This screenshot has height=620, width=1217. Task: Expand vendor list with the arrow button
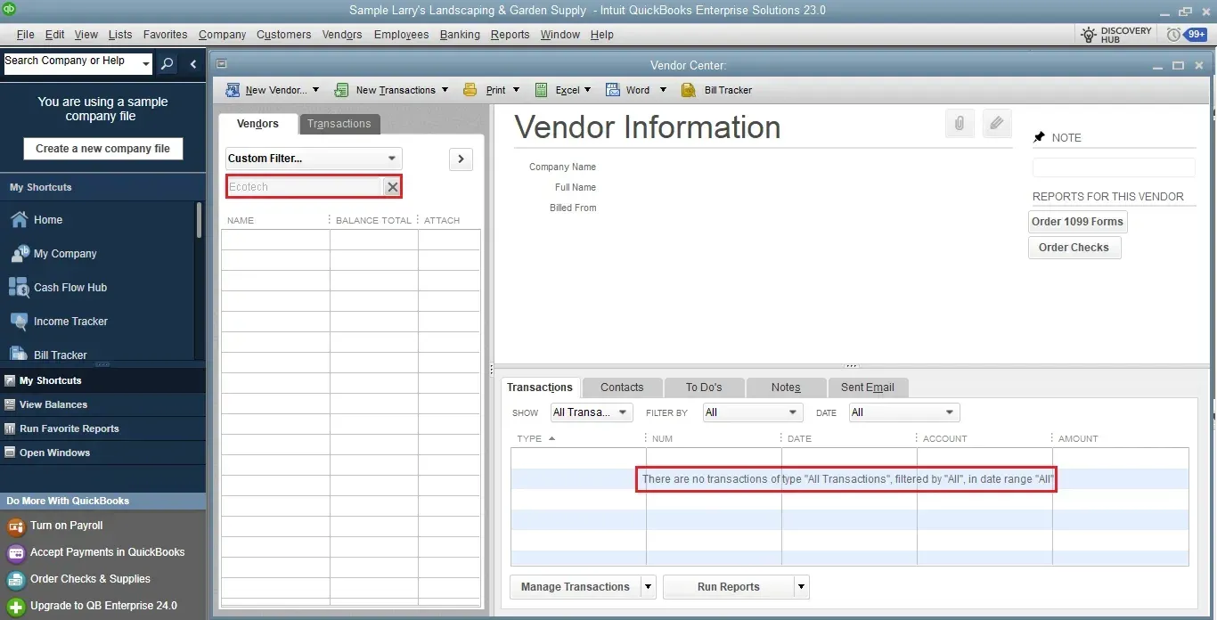(x=461, y=159)
